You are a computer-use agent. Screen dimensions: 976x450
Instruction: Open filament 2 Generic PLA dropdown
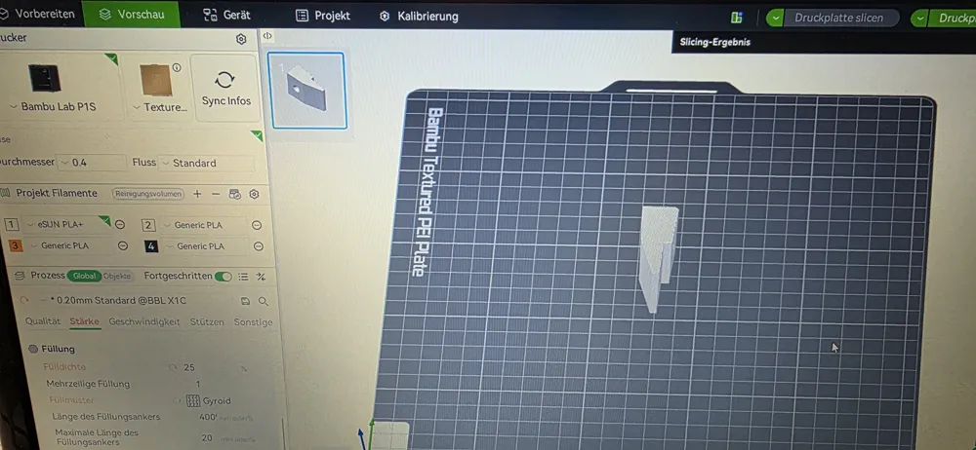point(204,225)
